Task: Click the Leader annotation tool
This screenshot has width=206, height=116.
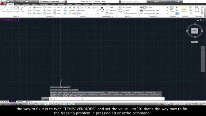Action: pyautogui.click(x=110, y=10)
